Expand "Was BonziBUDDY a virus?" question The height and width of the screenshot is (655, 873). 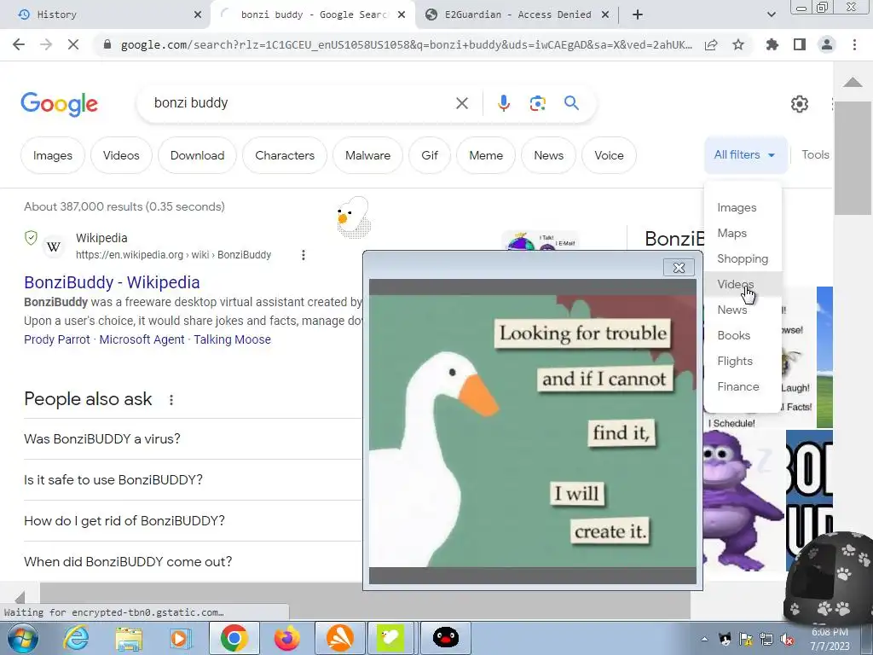[193, 439]
